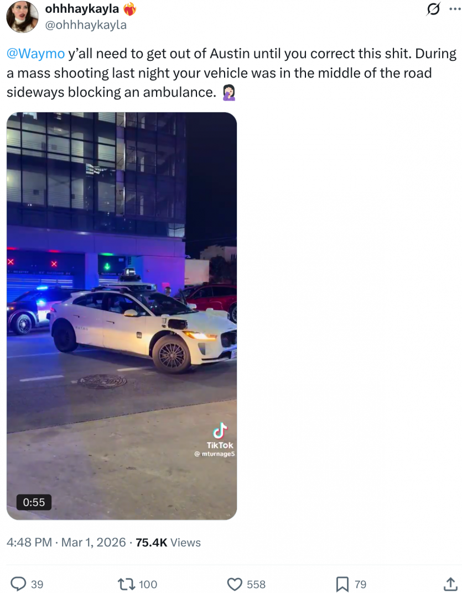Click the facepalm emoji in tweet text
Viewport: 462px width, 593px height.
pyautogui.click(x=229, y=92)
